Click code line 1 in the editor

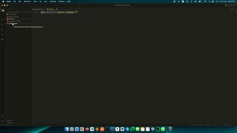[x=57, y=12]
